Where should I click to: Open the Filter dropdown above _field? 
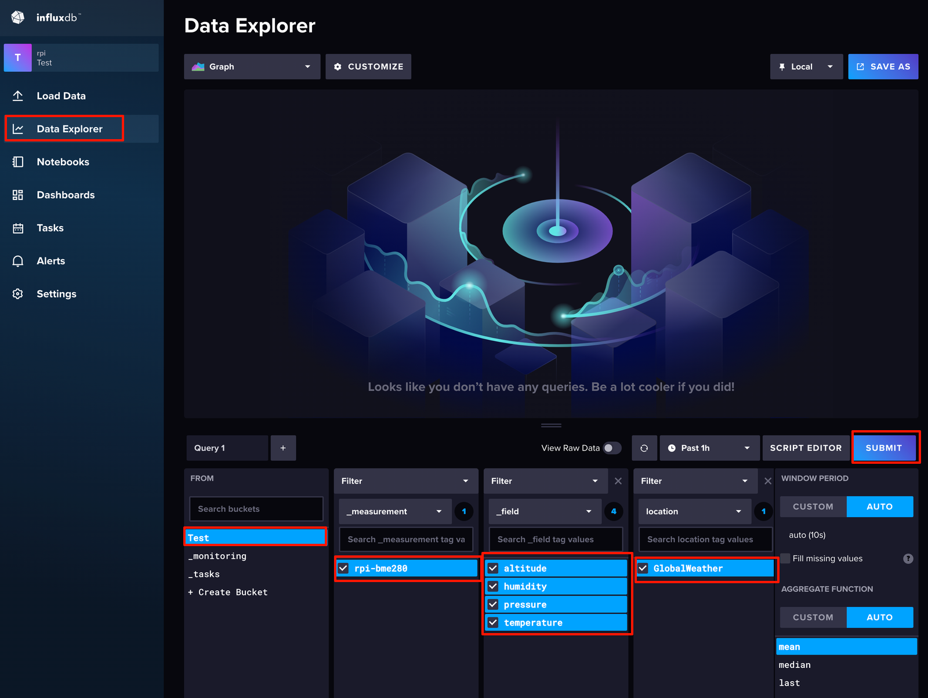pos(545,481)
